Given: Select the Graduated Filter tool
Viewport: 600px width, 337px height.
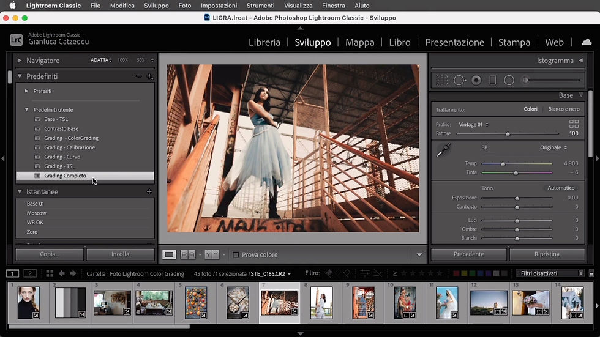Looking at the screenshot, I should click(x=492, y=80).
